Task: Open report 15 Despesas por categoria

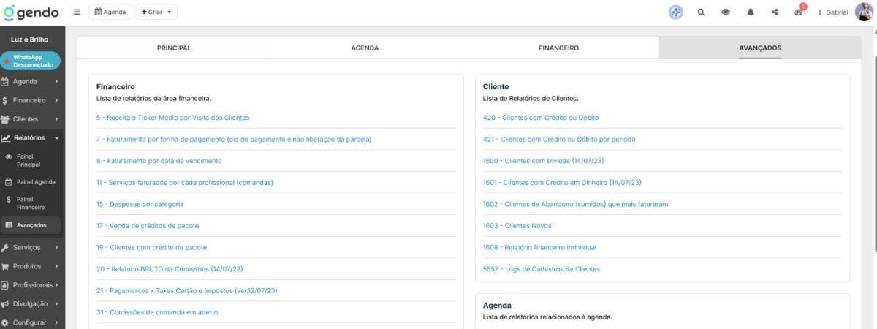Action: click(140, 204)
